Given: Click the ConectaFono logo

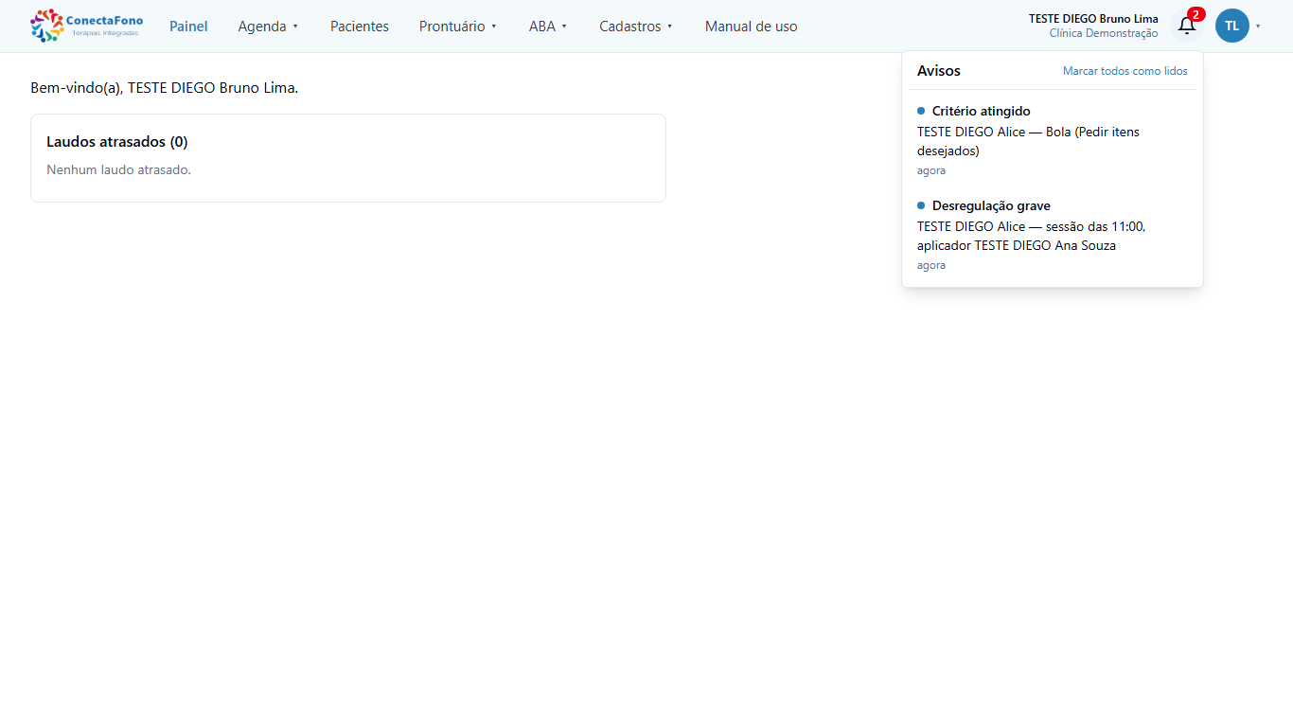Looking at the screenshot, I should 86,26.
